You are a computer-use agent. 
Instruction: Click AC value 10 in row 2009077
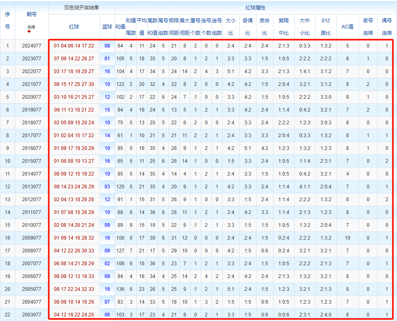(x=347, y=238)
